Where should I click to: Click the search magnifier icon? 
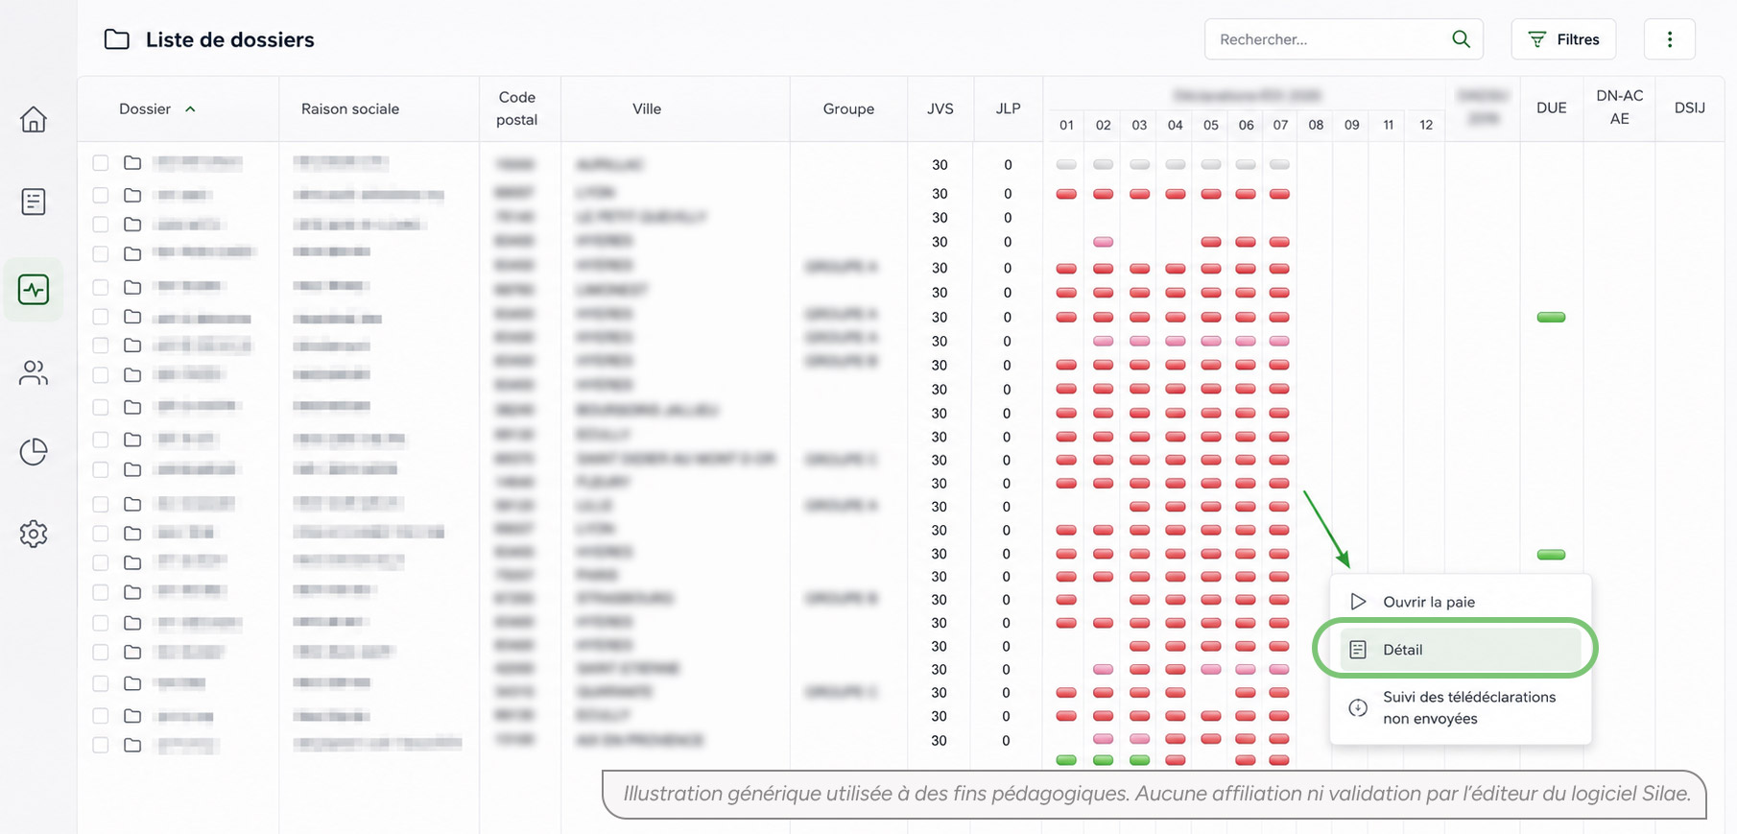coord(1461,39)
